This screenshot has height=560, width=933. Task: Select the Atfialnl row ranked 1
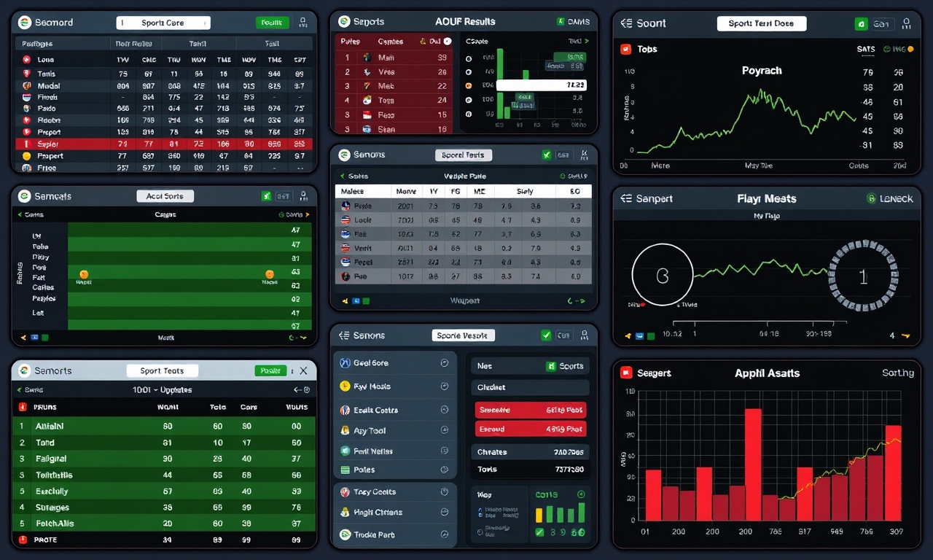[x=165, y=426]
